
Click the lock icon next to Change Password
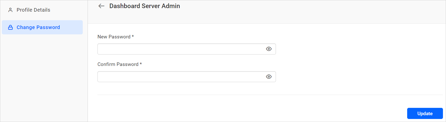click(x=10, y=27)
